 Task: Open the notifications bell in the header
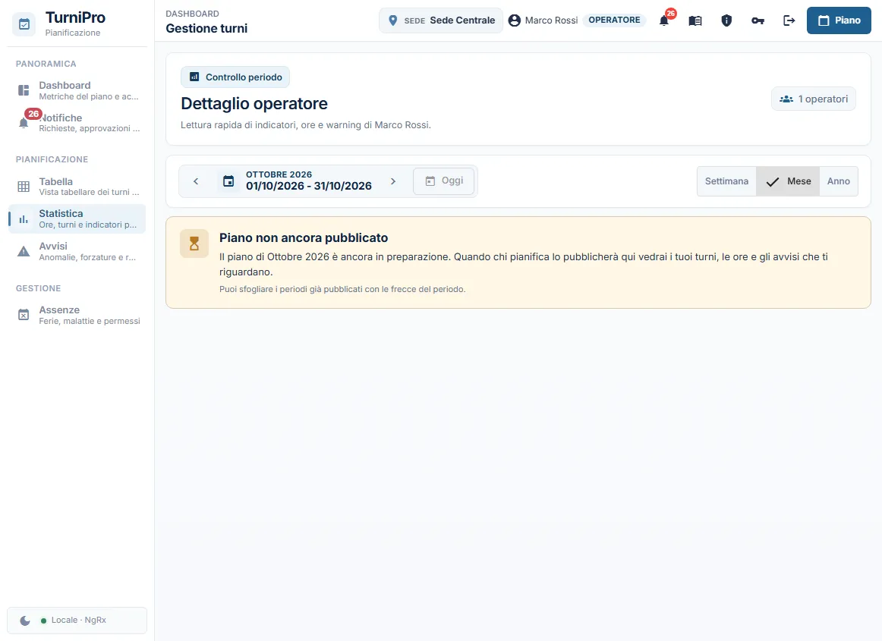coord(664,20)
